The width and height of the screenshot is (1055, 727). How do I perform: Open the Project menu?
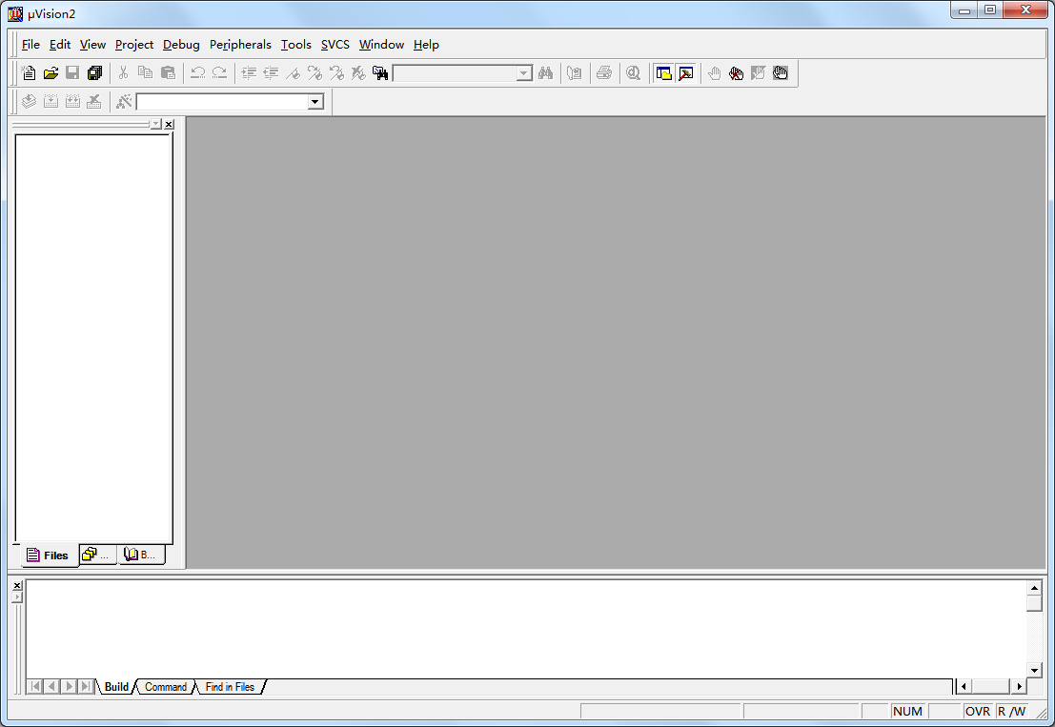[133, 45]
